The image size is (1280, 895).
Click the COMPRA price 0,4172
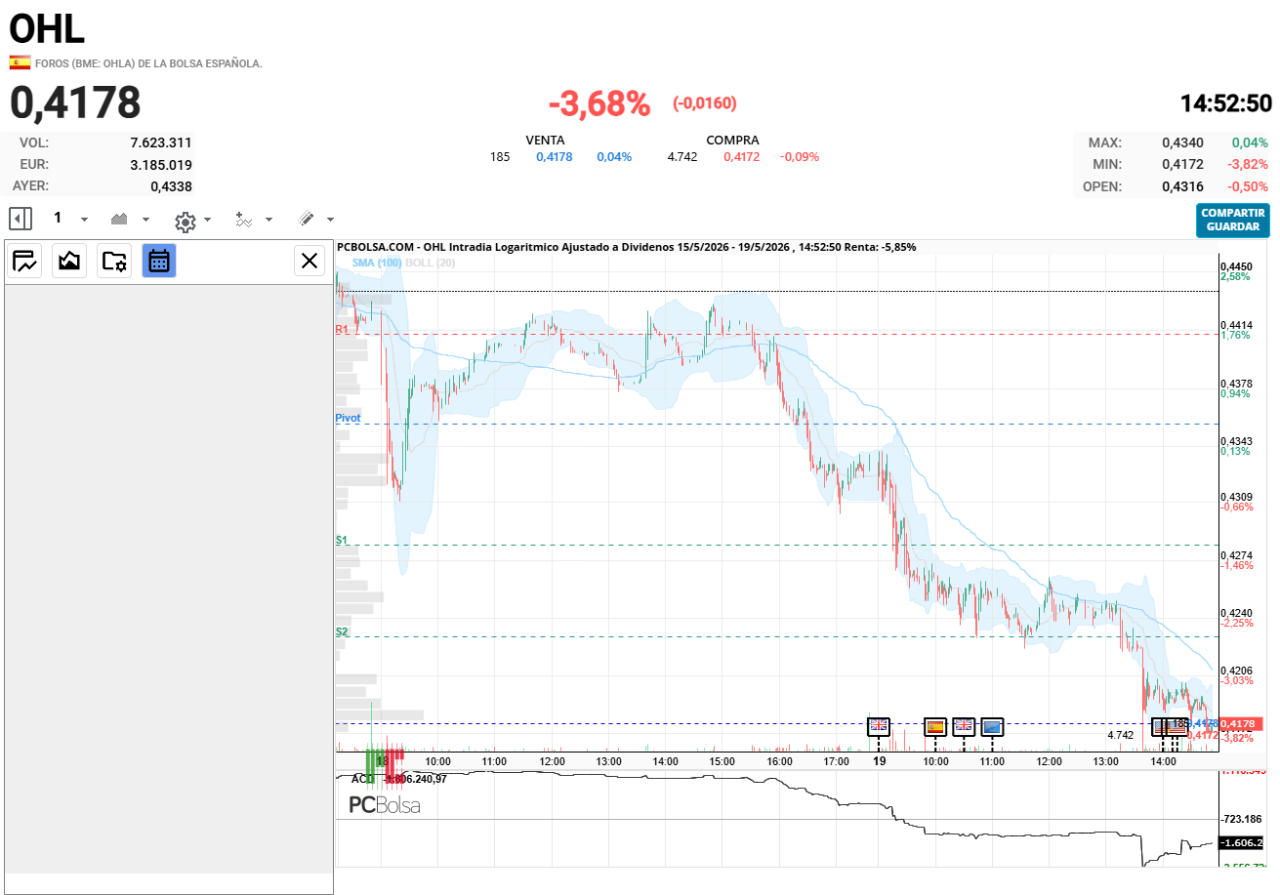tap(742, 156)
